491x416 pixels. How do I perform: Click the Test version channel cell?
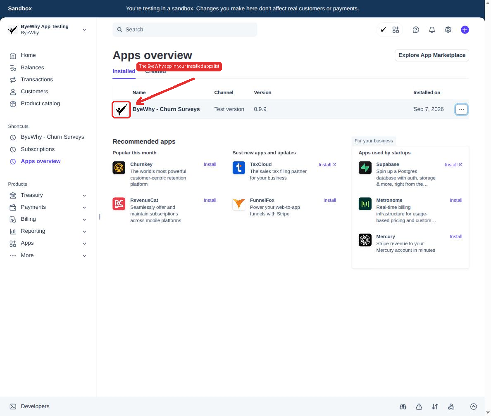coord(229,109)
